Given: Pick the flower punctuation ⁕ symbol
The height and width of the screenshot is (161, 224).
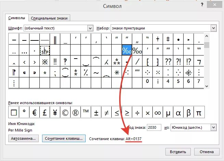Looking at the screenshot, I should pos(116,72).
